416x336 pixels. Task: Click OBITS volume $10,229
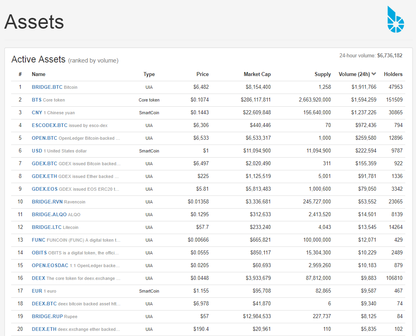[x=367, y=253]
